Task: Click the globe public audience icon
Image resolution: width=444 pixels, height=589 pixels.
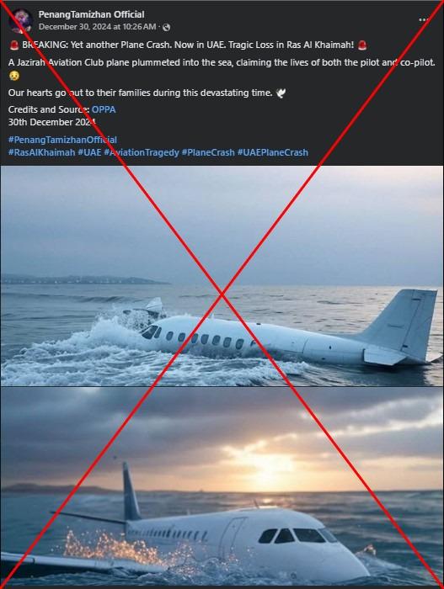Action: 167,27
